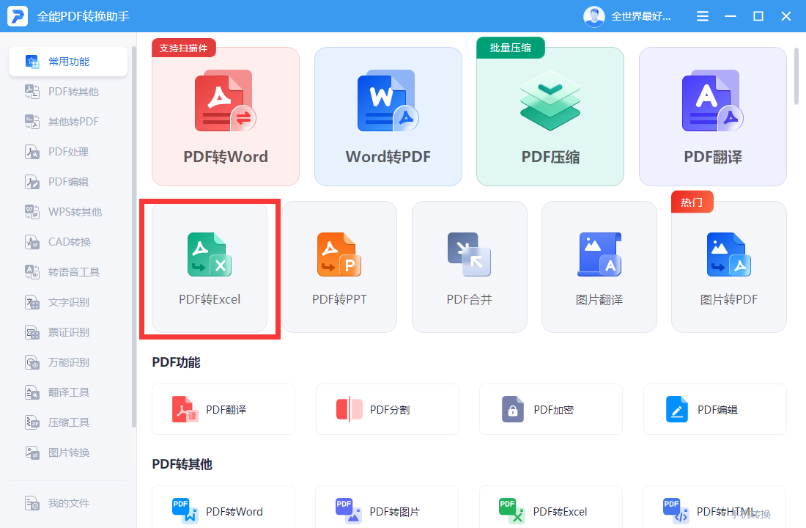Click the app logo in title bar
The width and height of the screenshot is (806, 528).
(x=18, y=16)
